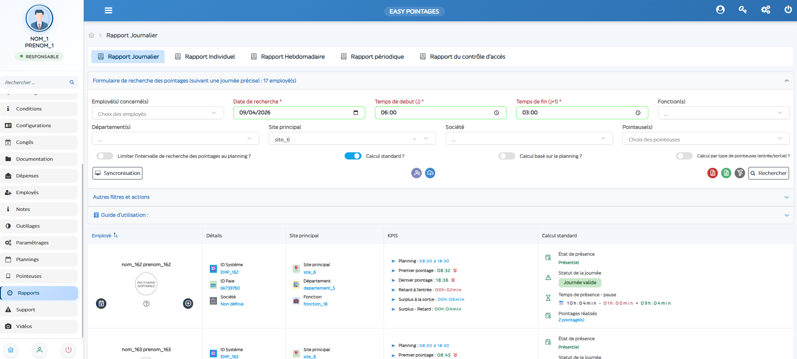
Task: Open 2 pointage(s) link for nom_162
Action: [571, 320]
